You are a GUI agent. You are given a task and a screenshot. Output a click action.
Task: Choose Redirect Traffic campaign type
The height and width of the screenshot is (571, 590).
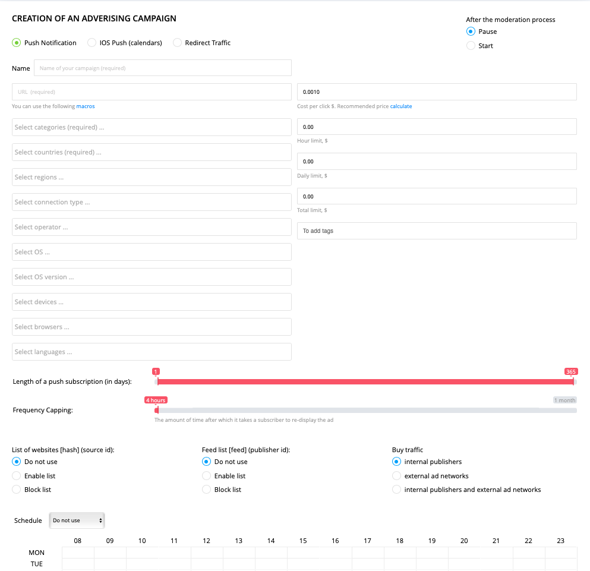click(x=177, y=43)
